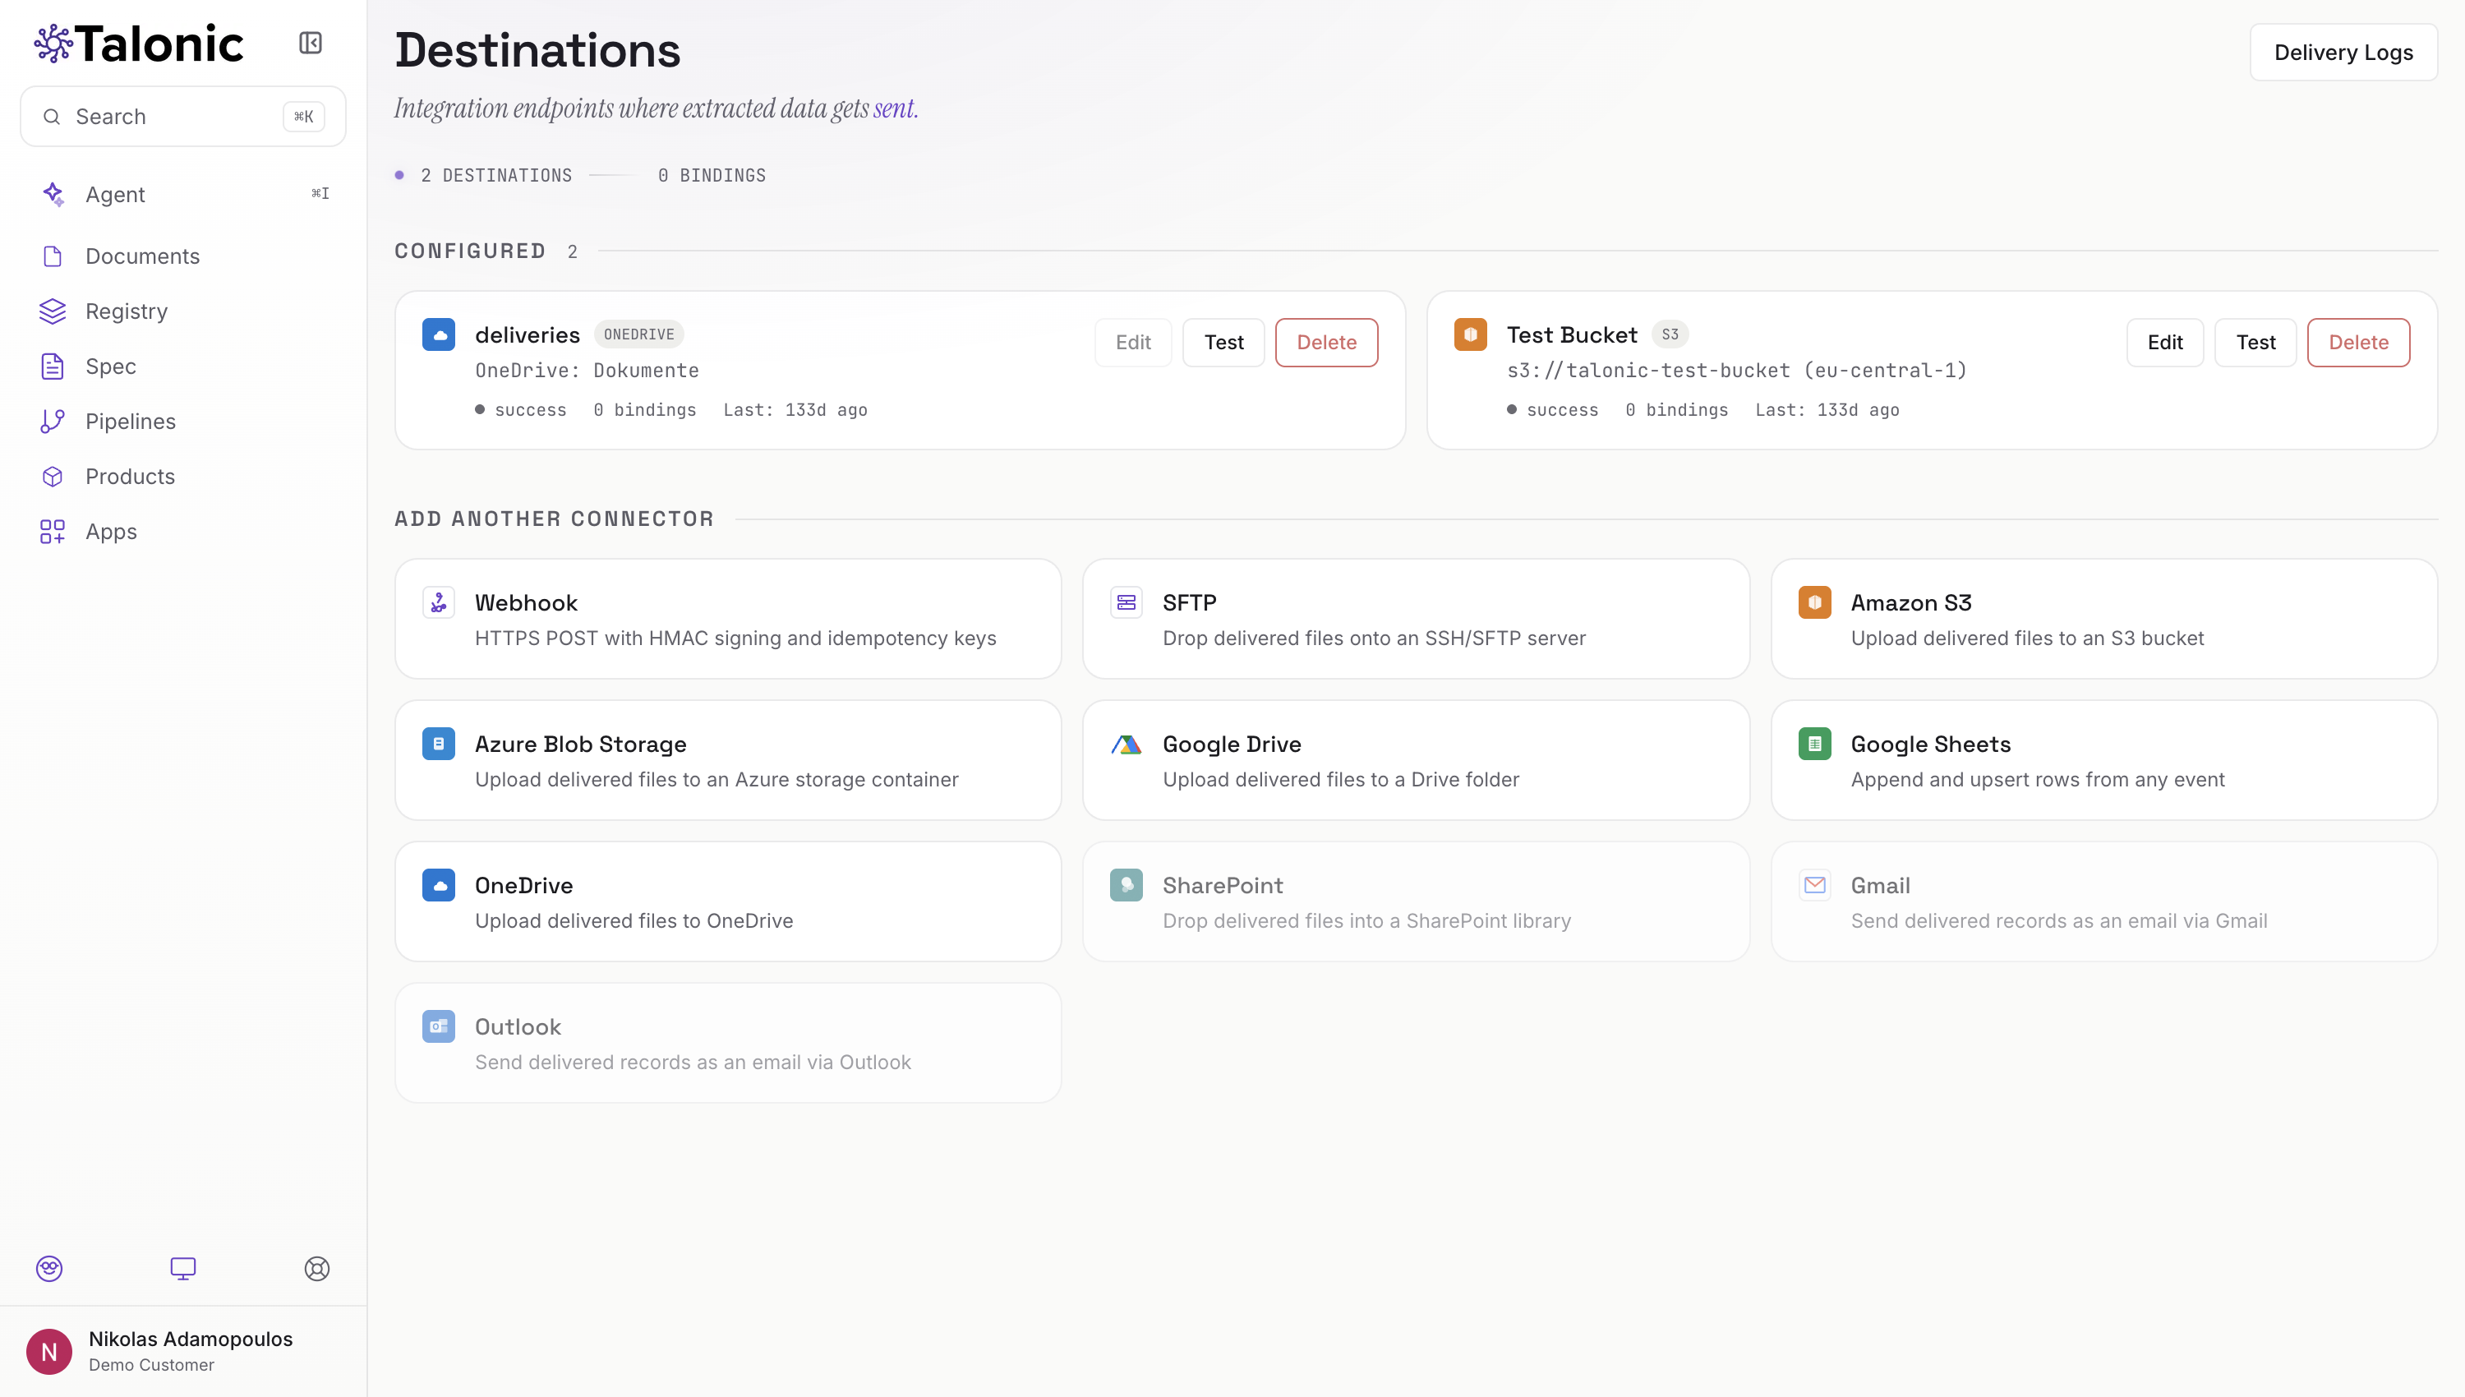Open Documents in the sidebar
This screenshot has height=1397, width=2465.
(182, 256)
